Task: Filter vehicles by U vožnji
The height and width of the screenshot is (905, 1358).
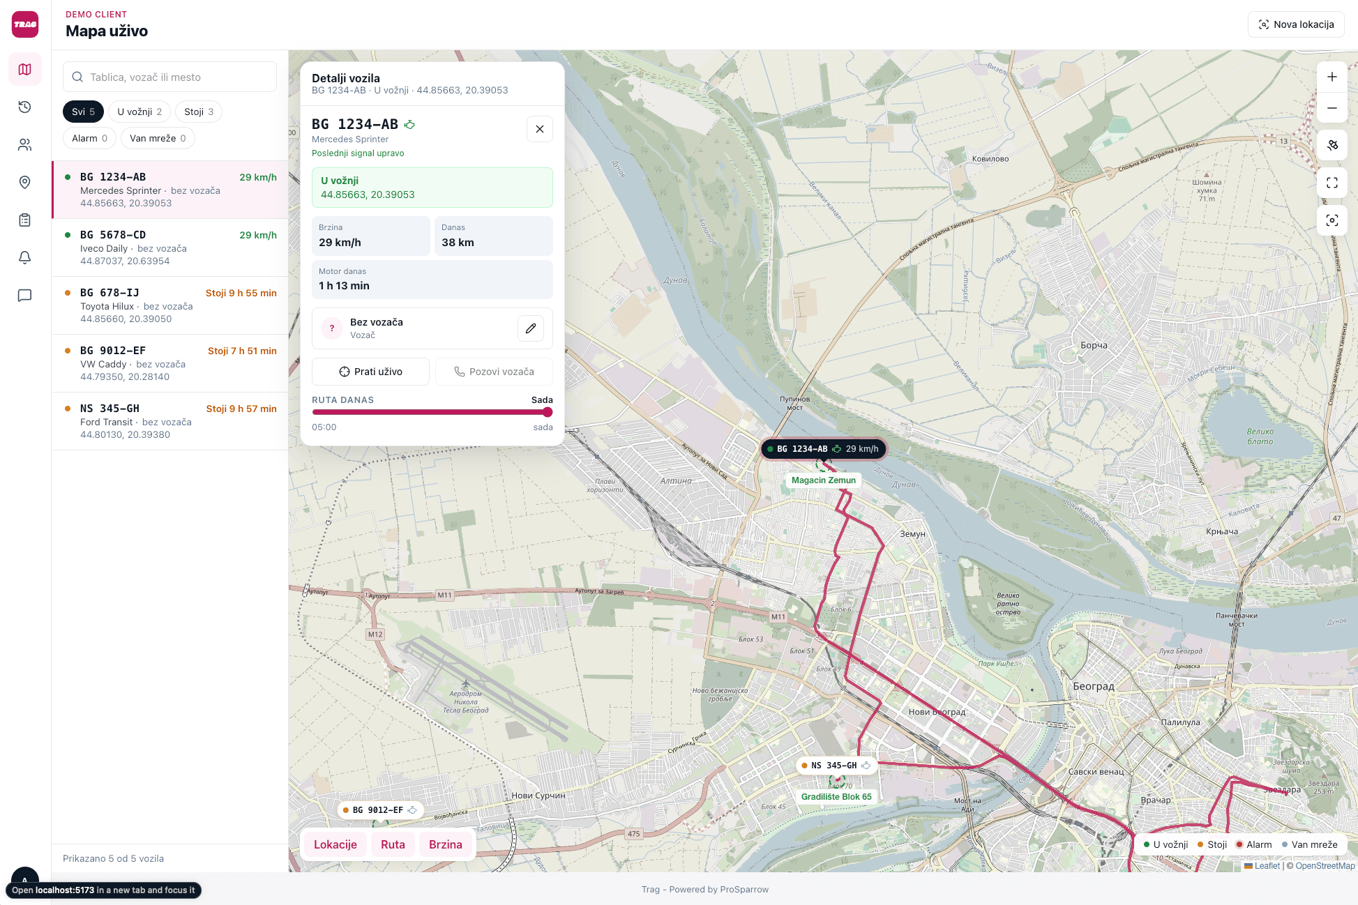Action: pyautogui.click(x=139, y=112)
